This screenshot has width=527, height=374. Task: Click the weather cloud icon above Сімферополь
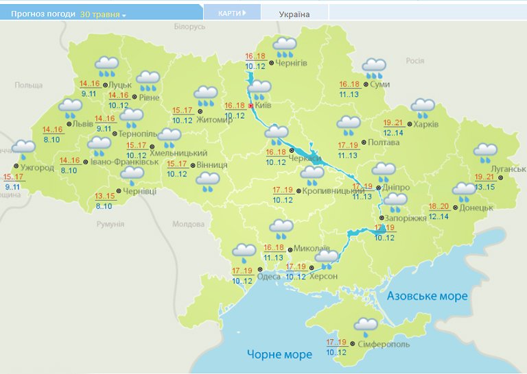click(x=366, y=327)
